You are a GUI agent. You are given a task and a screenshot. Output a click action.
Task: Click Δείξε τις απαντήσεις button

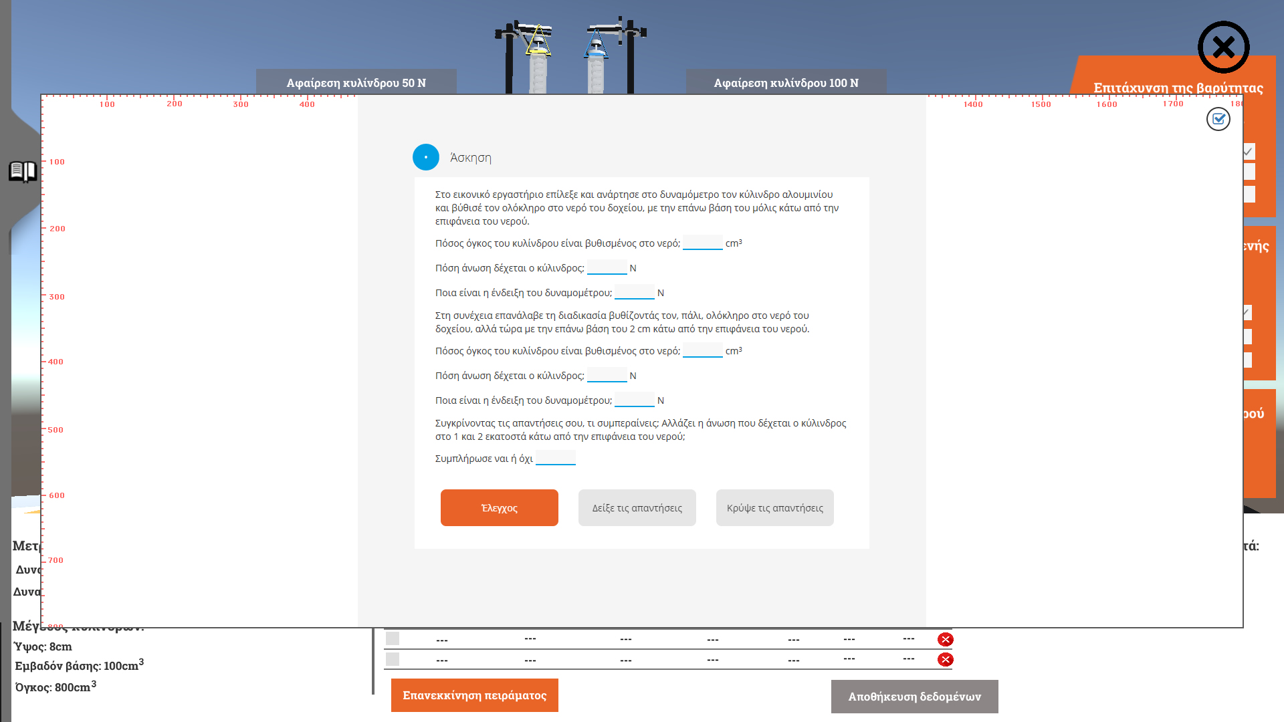pyautogui.click(x=637, y=507)
